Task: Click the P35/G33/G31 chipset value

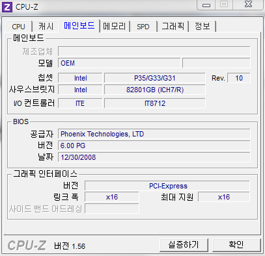Action: pyautogui.click(x=155, y=78)
